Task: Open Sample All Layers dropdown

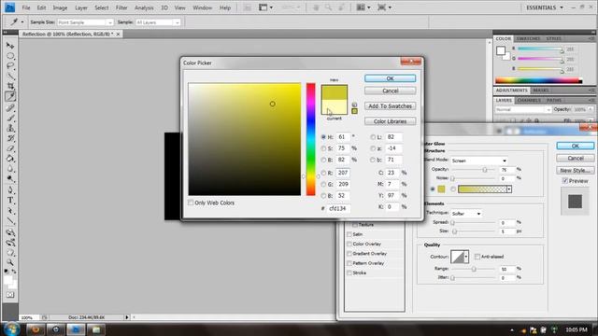Action: (x=158, y=22)
